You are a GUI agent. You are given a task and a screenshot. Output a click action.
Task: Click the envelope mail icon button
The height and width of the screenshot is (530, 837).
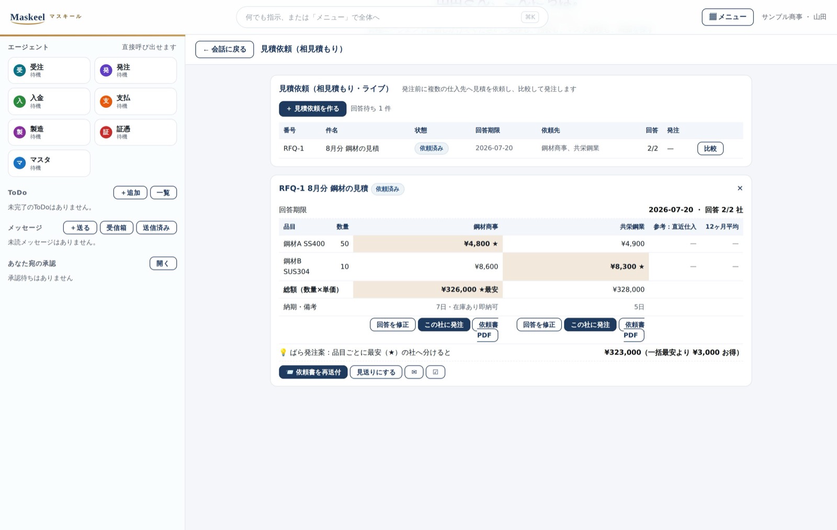tap(414, 372)
